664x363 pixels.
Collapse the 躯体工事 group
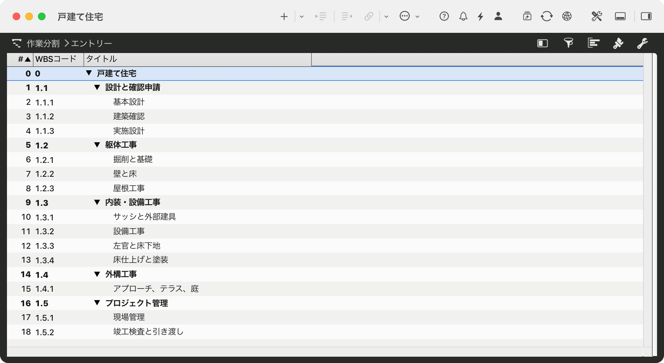97,145
